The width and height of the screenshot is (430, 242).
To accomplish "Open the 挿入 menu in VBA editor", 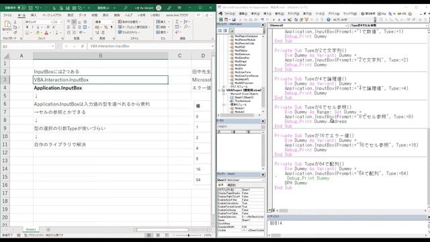I will [267, 13].
